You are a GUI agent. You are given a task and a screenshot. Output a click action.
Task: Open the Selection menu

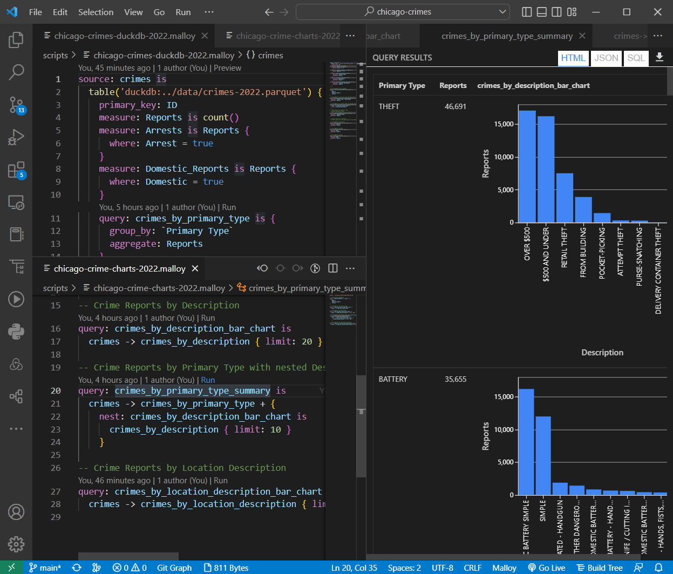click(x=96, y=12)
